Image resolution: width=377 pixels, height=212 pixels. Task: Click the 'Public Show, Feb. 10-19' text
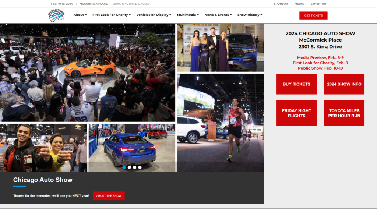(320, 68)
